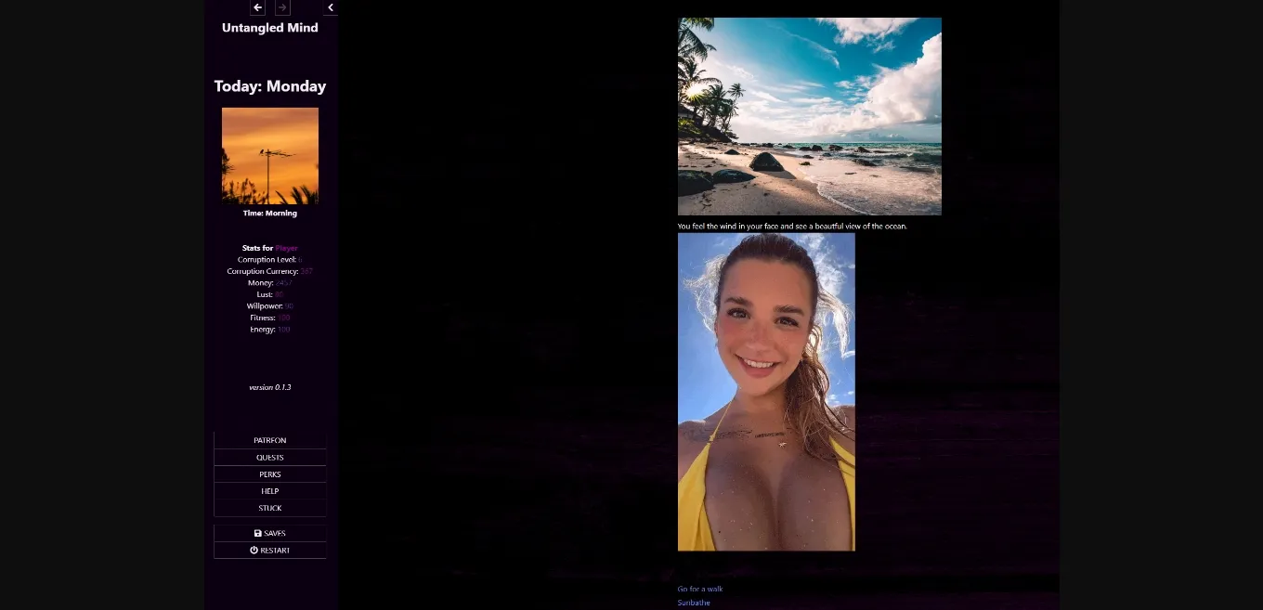Image resolution: width=1263 pixels, height=610 pixels.
Task: Choose the "Go for a walk" link
Action: [700, 589]
